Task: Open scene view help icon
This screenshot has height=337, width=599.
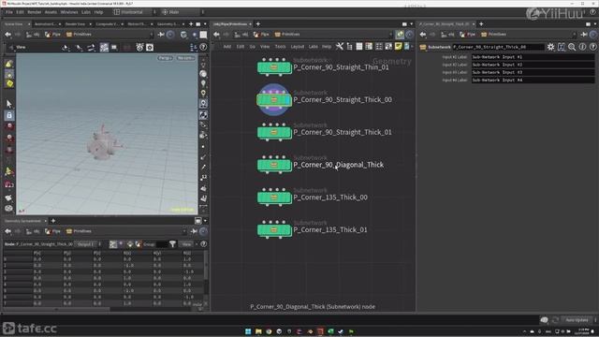Action: click(203, 48)
